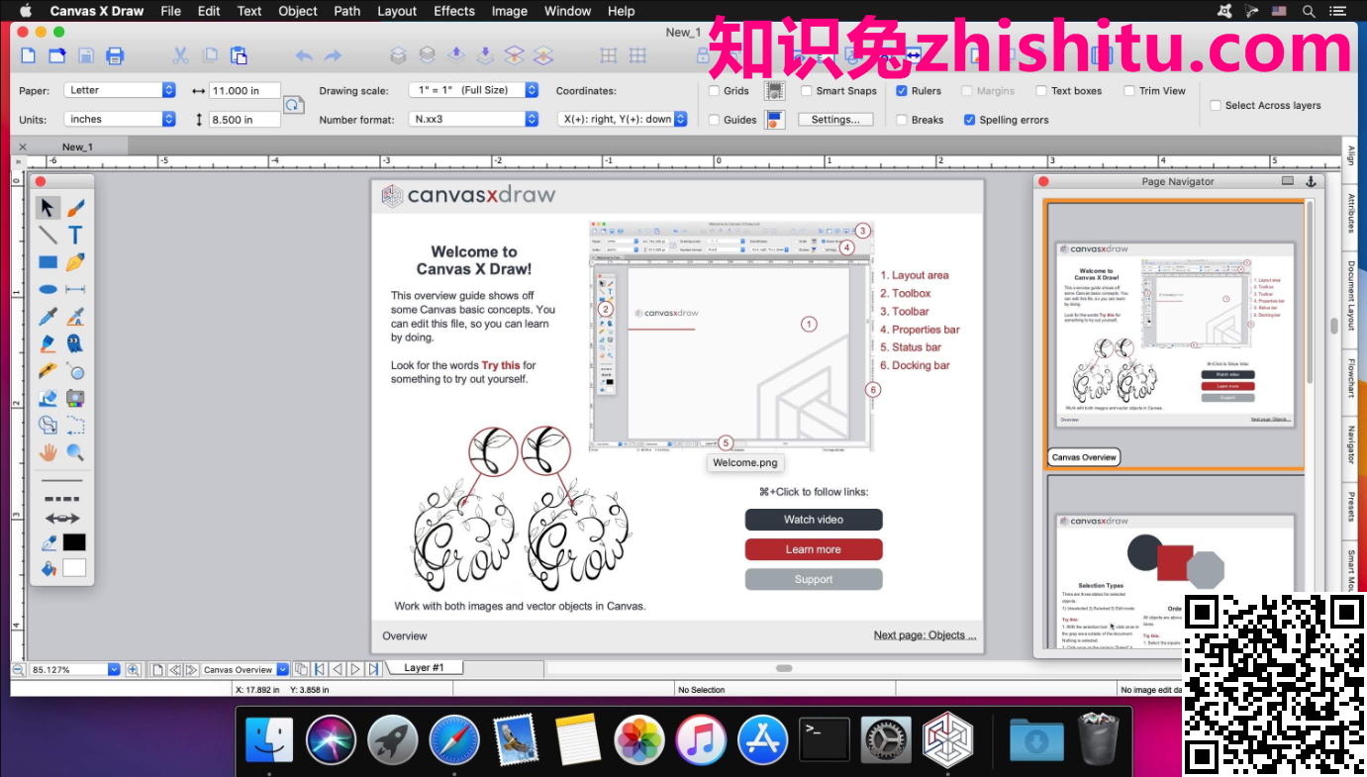This screenshot has width=1367, height=777.
Task: Click the black pen ink color swatch
Action: [74, 542]
